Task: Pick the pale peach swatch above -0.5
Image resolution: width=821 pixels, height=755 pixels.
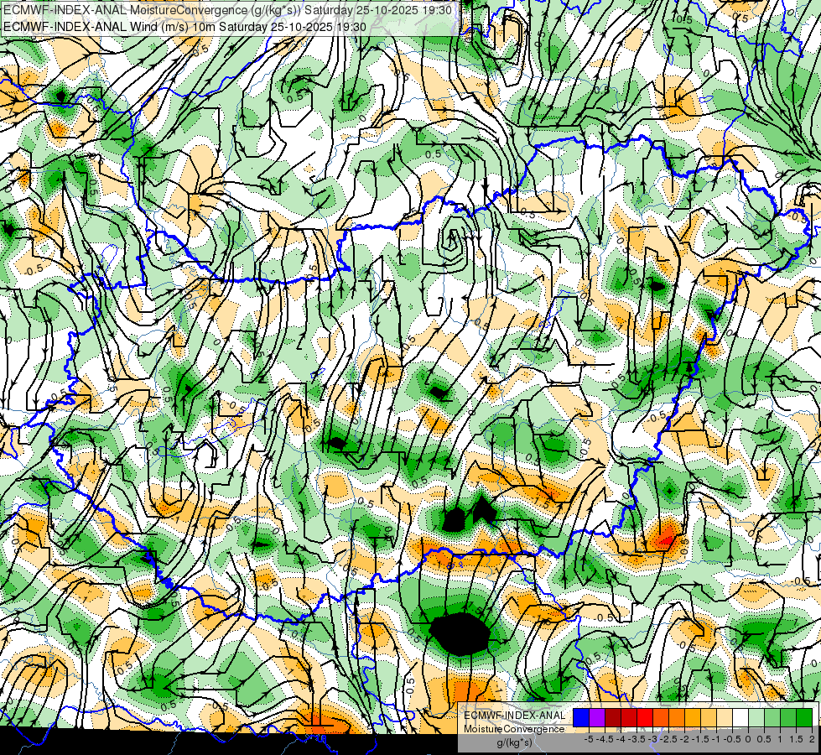Action: tap(724, 718)
